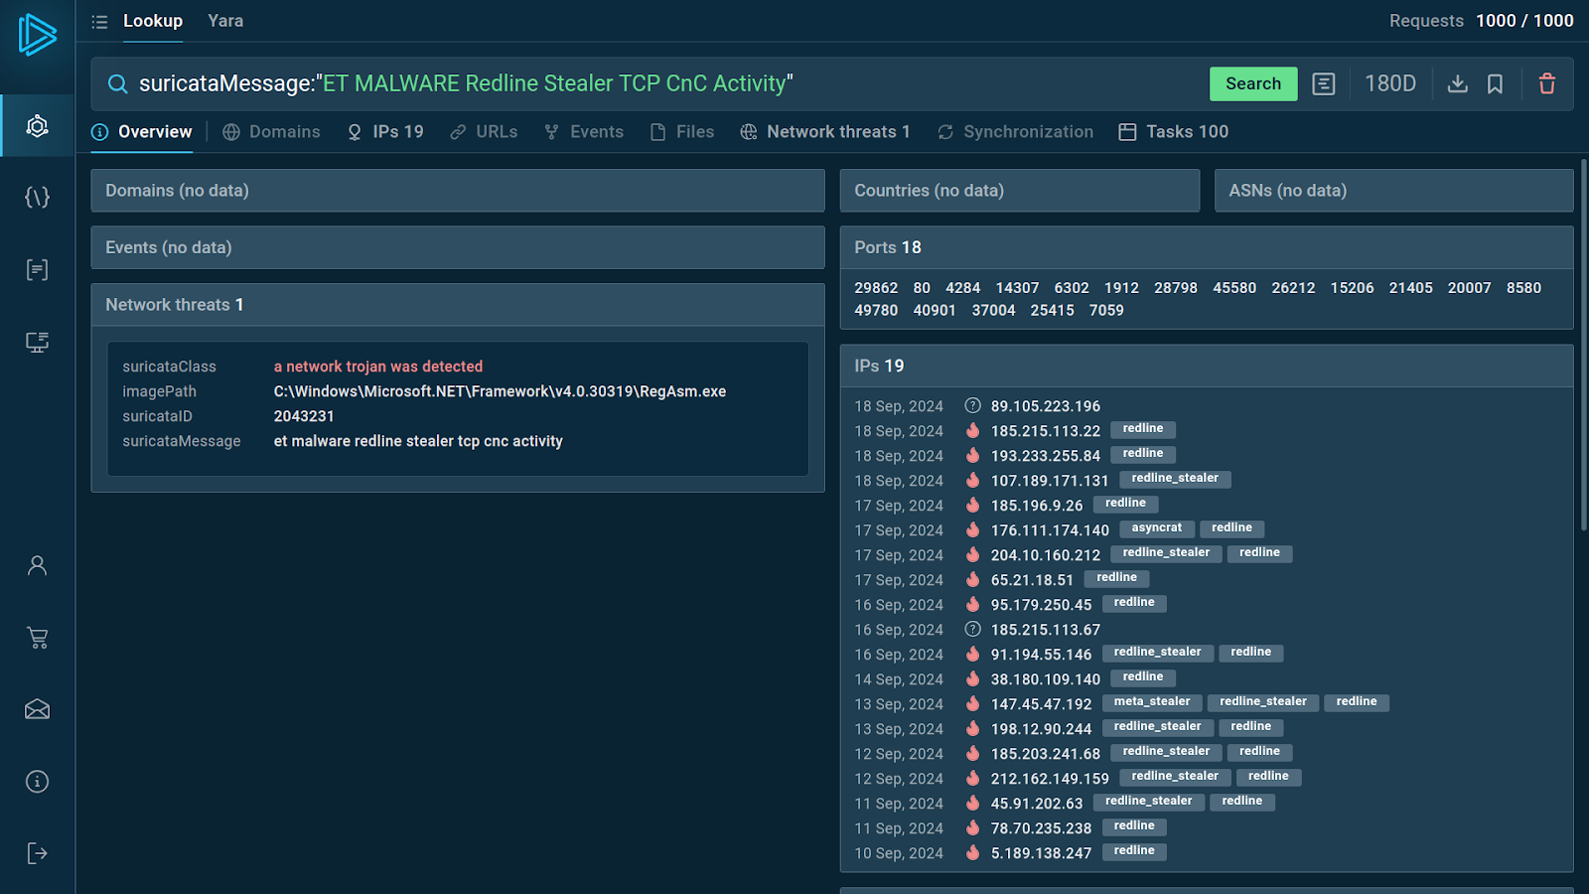Select the Tasks 100 tab
The image size is (1589, 894).
[1174, 132]
